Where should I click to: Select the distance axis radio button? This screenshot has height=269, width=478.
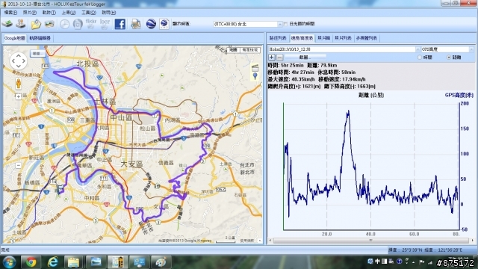[x=448, y=58]
